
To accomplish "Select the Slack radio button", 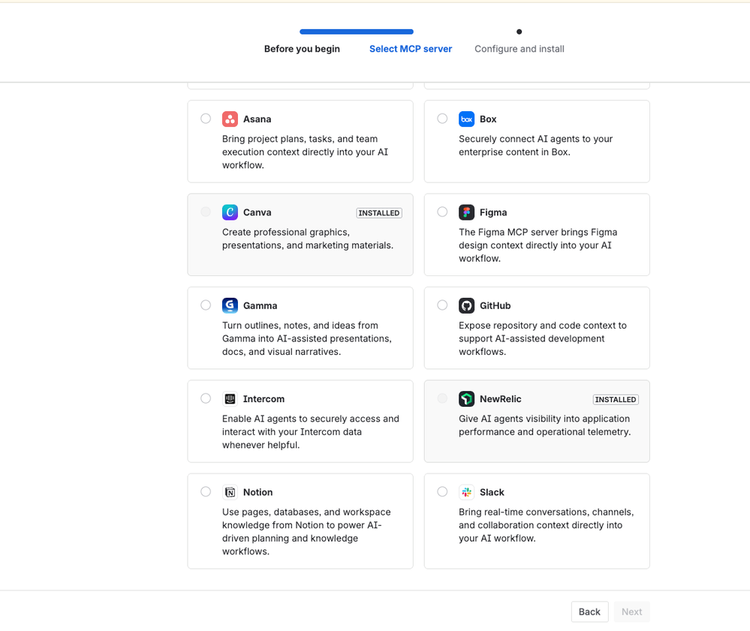I will pyautogui.click(x=442, y=491).
